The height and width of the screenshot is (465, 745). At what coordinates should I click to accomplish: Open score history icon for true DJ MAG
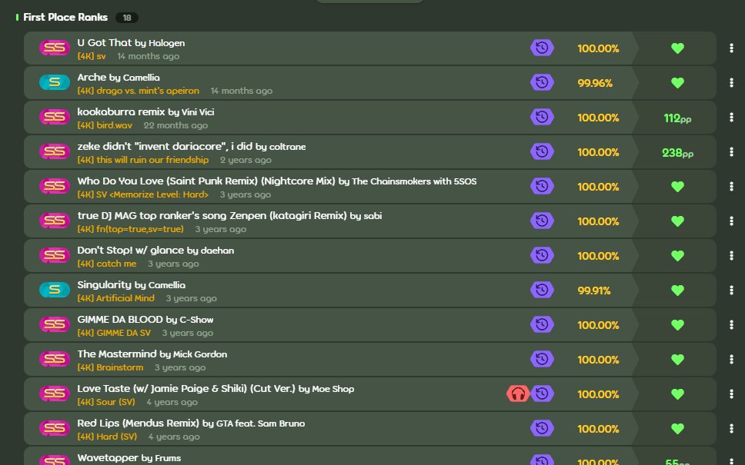click(542, 221)
